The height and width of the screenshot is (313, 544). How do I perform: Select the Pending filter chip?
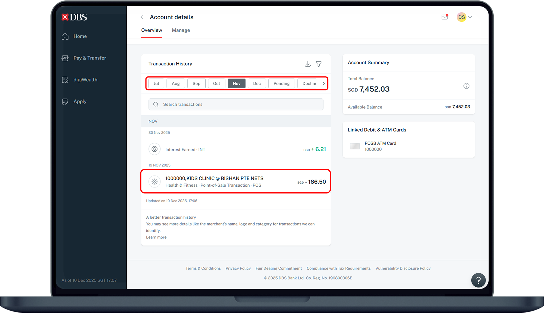click(282, 83)
